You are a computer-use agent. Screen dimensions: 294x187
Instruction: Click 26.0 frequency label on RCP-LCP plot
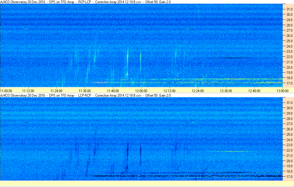(289, 35)
